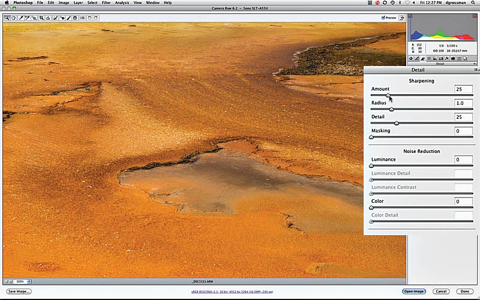Click the Amount value field
The width and height of the screenshot is (480, 300).
click(463, 89)
